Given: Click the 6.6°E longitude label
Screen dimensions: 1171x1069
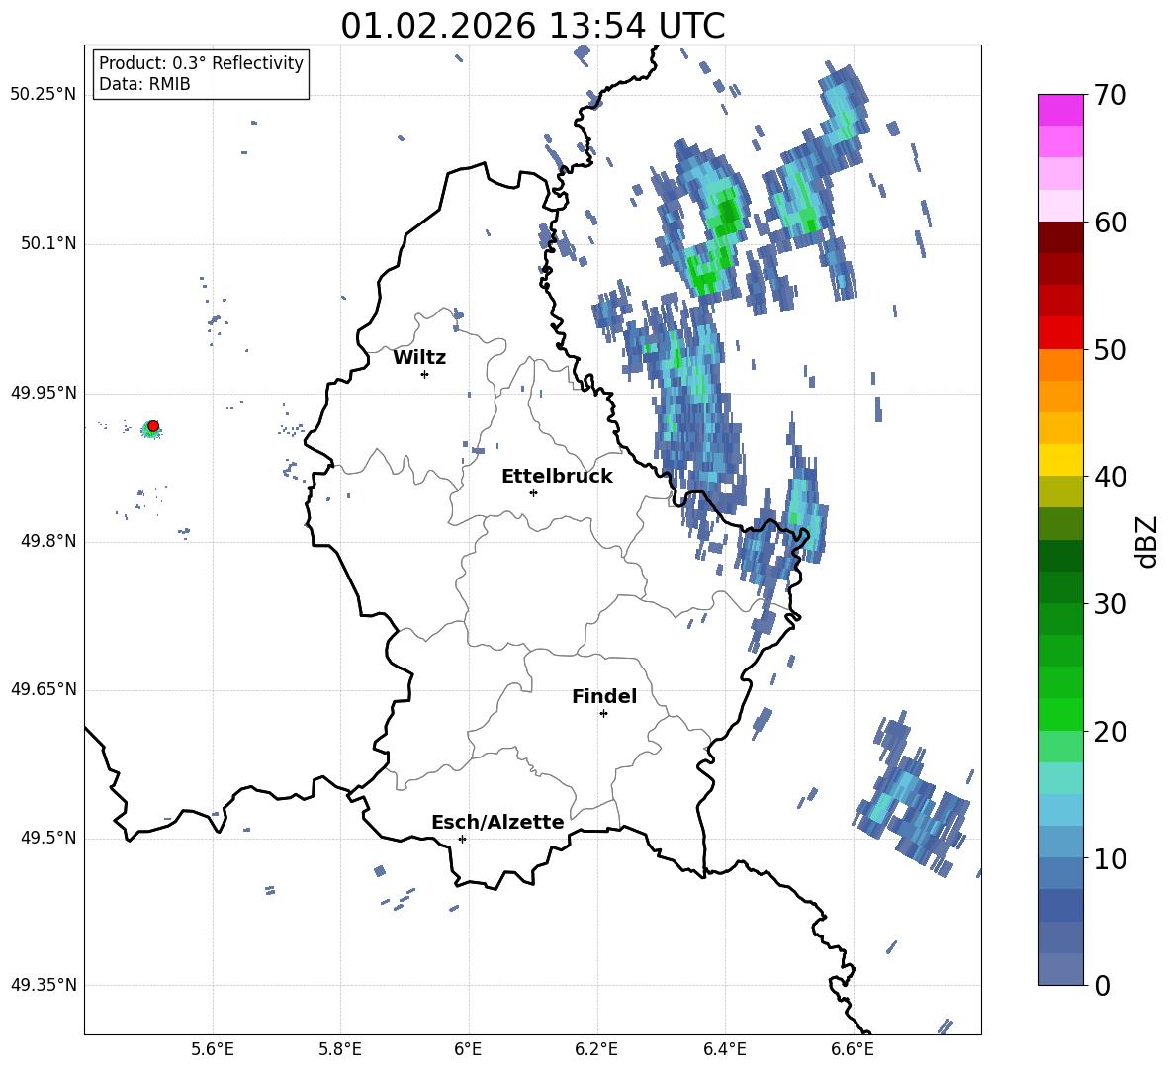Looking at the screenshot, I should coord(853,1049).
